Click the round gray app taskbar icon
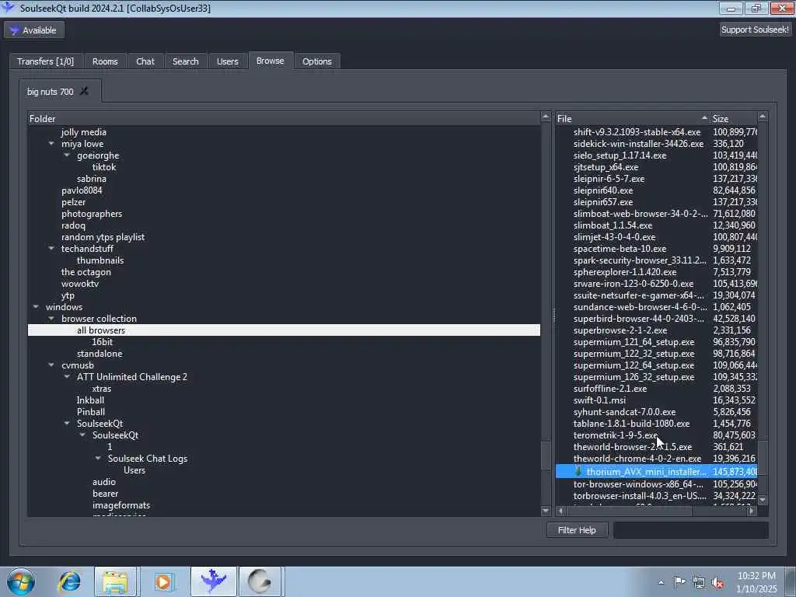The image size is (796, 597). click(260, 581)
